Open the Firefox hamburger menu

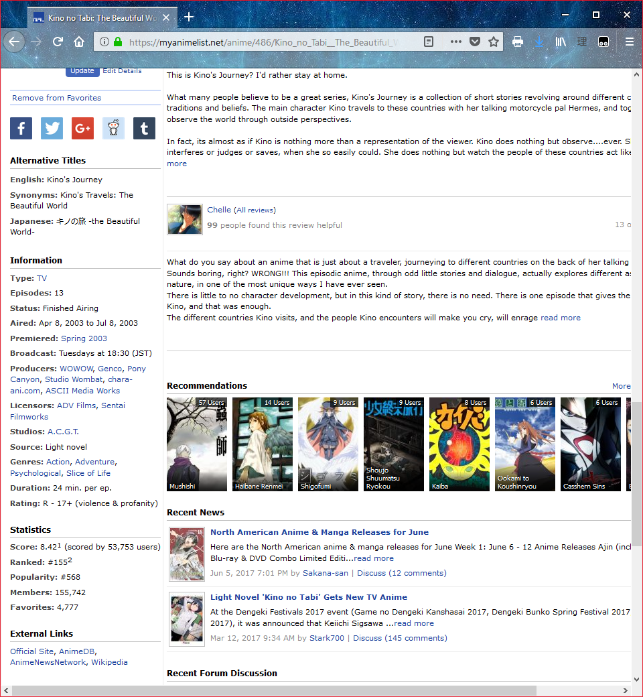(x=629, y=42)
